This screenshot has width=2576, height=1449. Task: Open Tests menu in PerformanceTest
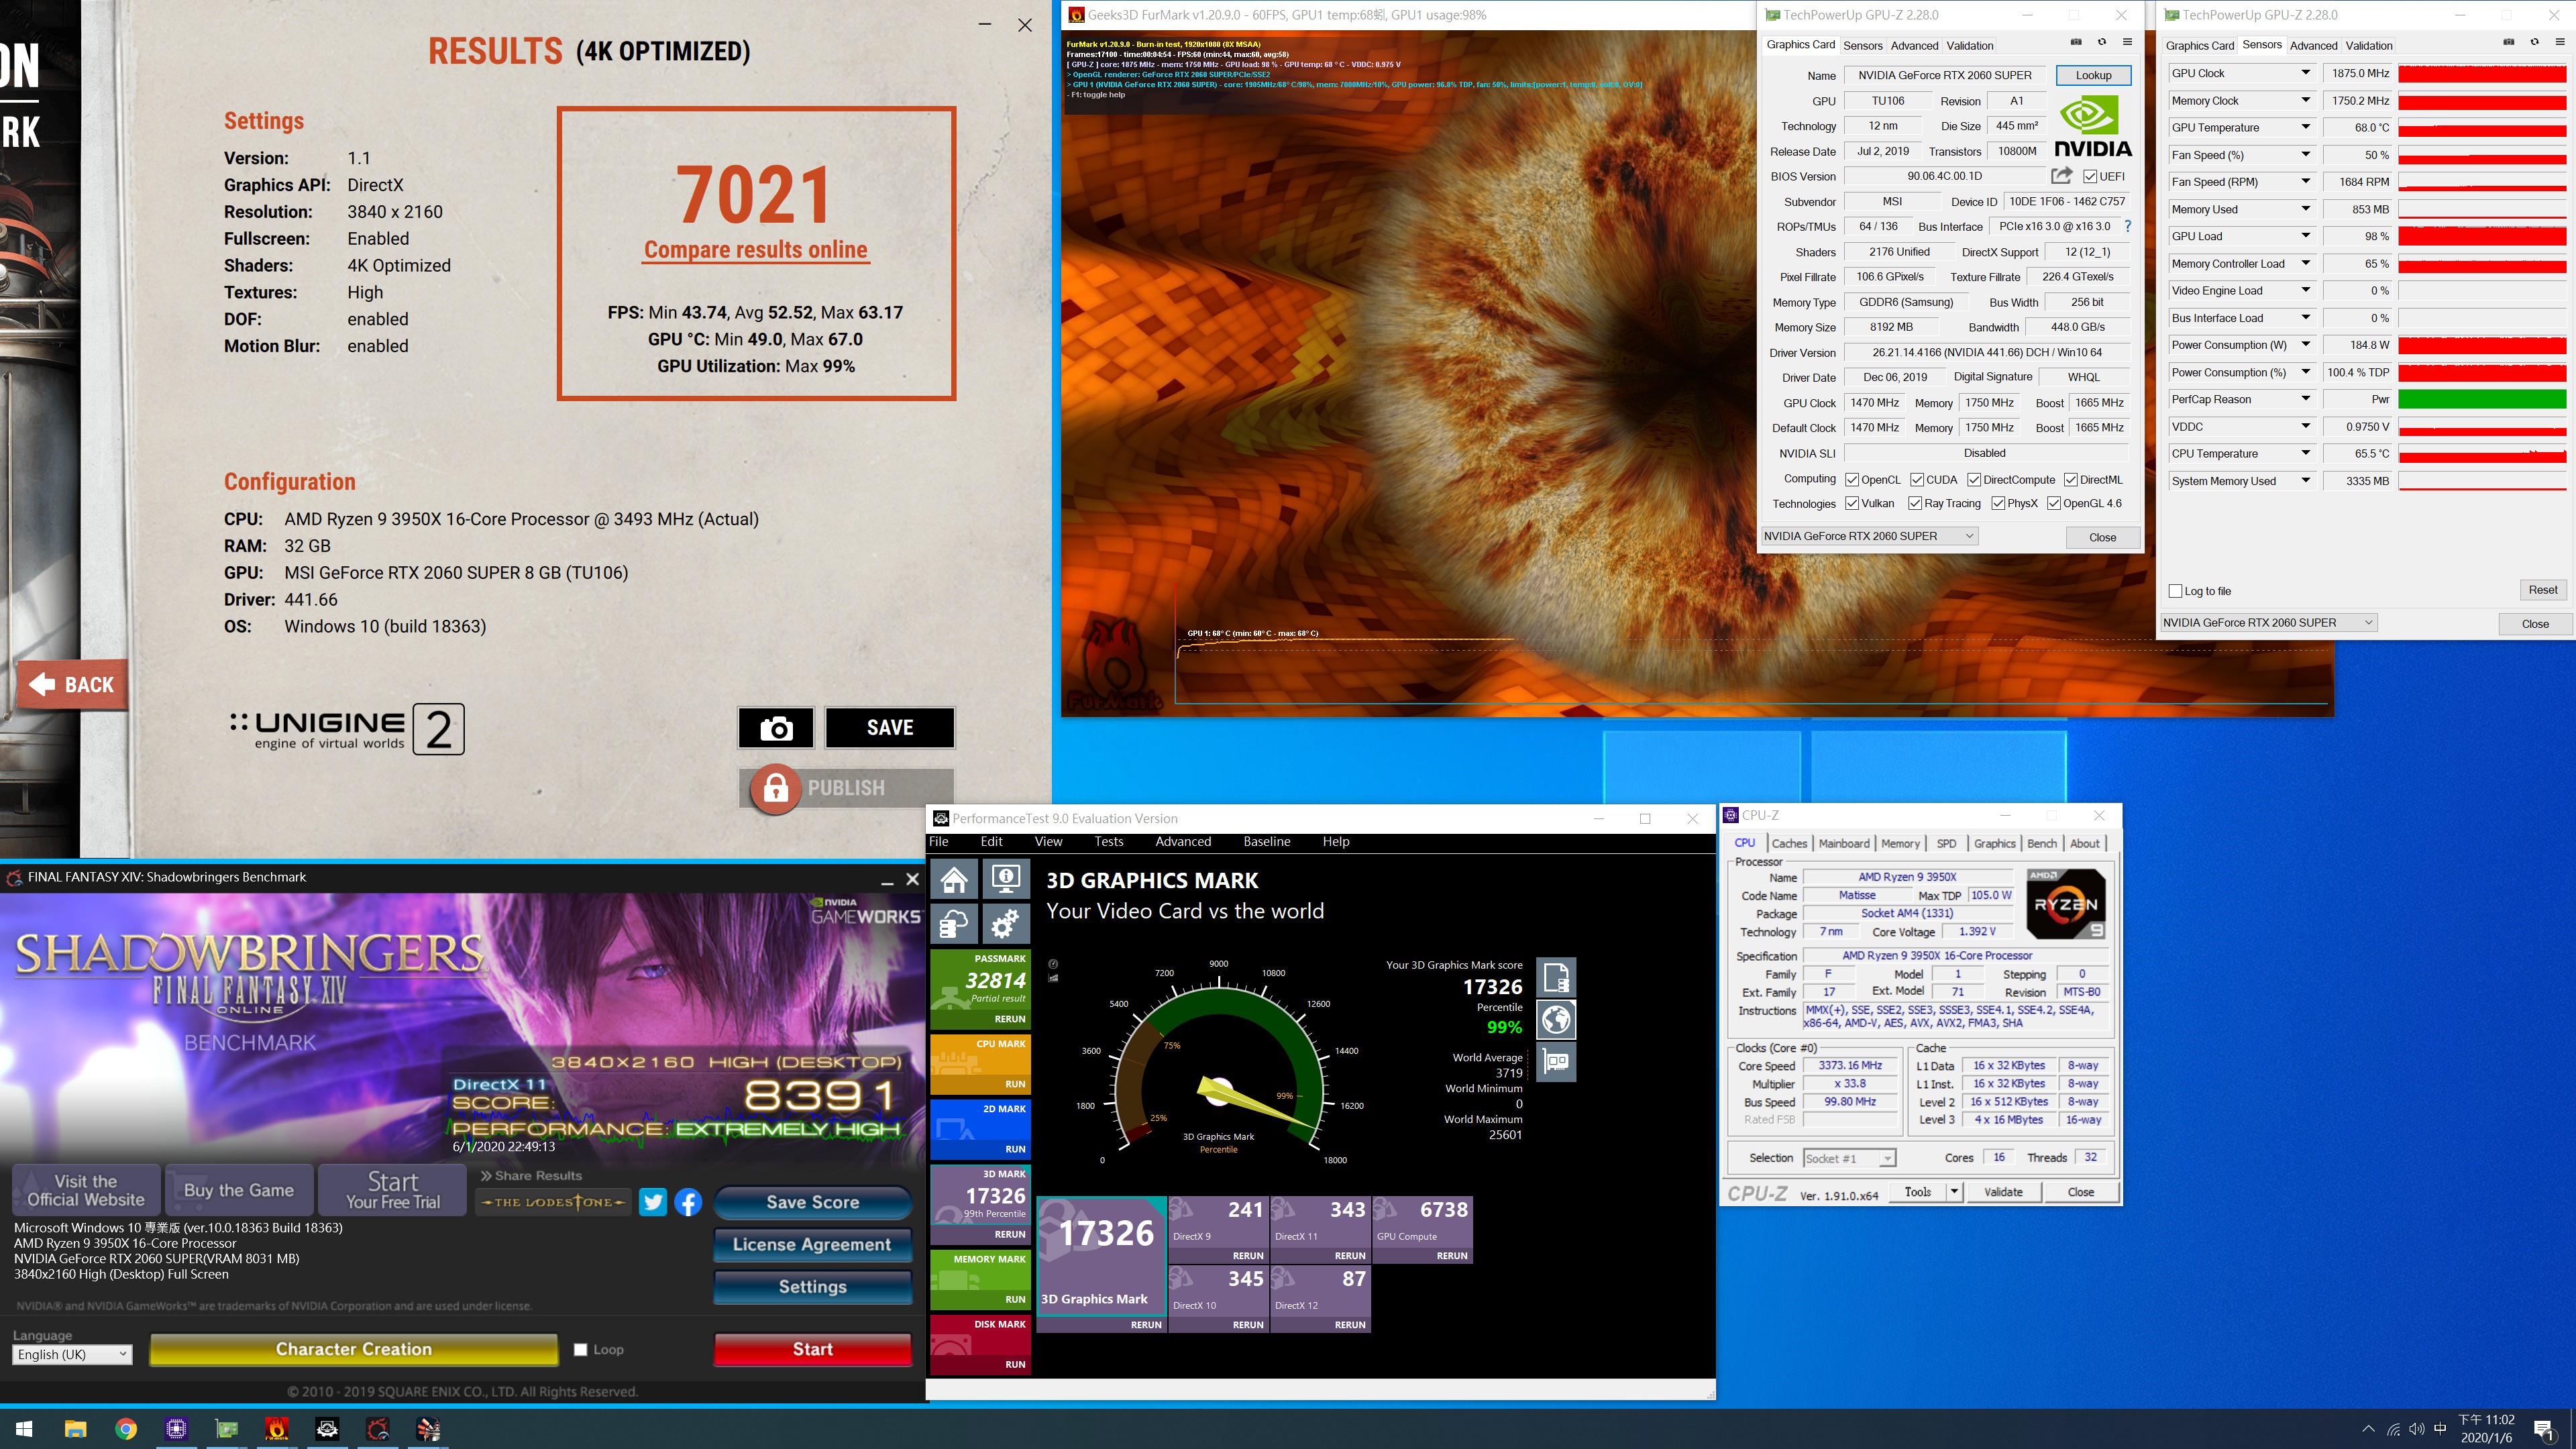pyautogui.click(x=1108, y=842)
